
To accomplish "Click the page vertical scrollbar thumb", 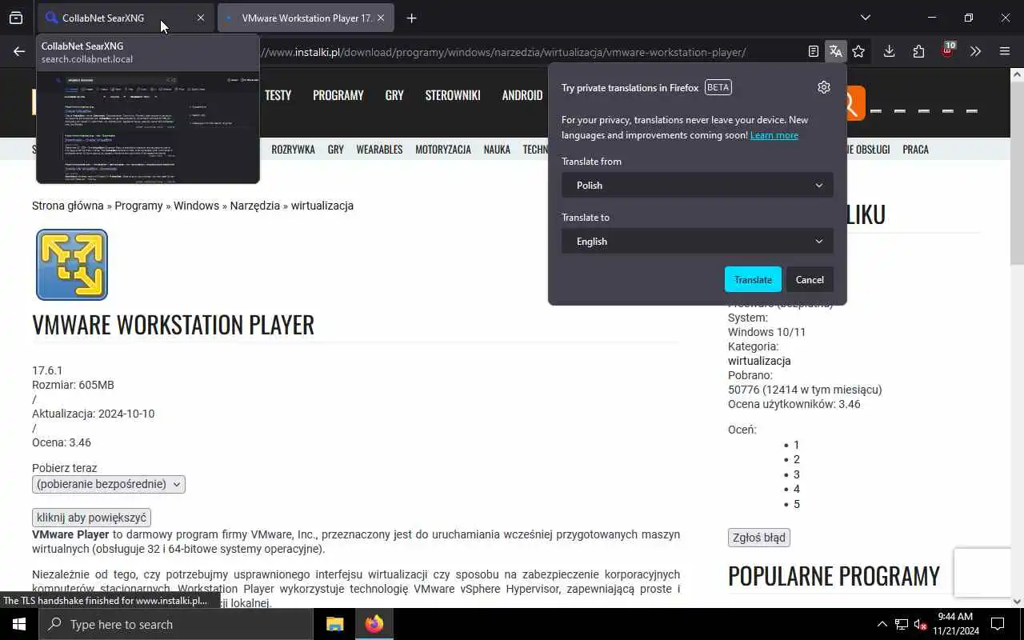I will [1017, 172].
